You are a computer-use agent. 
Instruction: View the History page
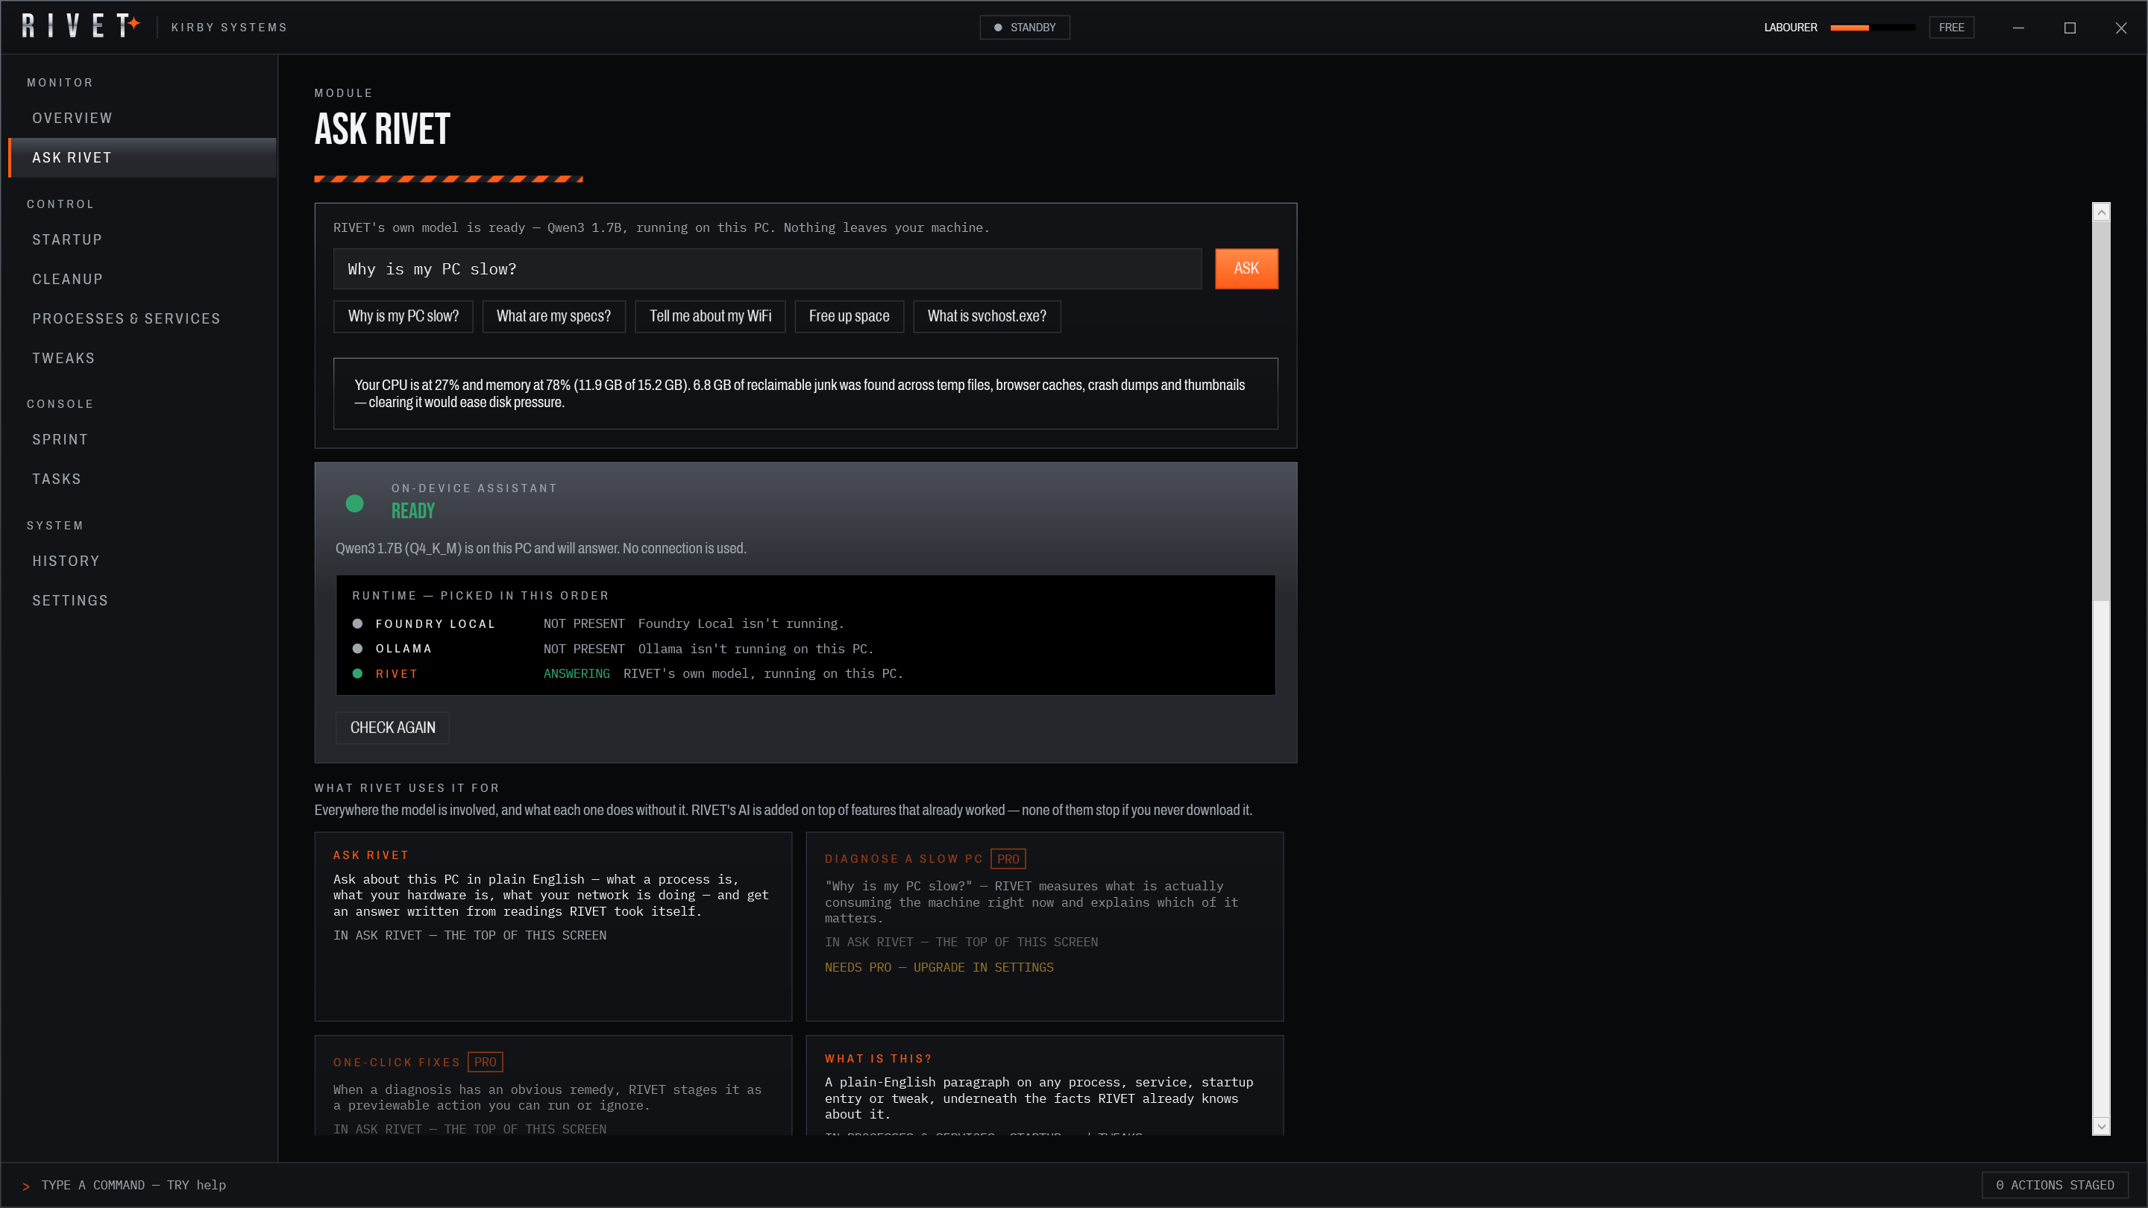click(x=142, y=561)
